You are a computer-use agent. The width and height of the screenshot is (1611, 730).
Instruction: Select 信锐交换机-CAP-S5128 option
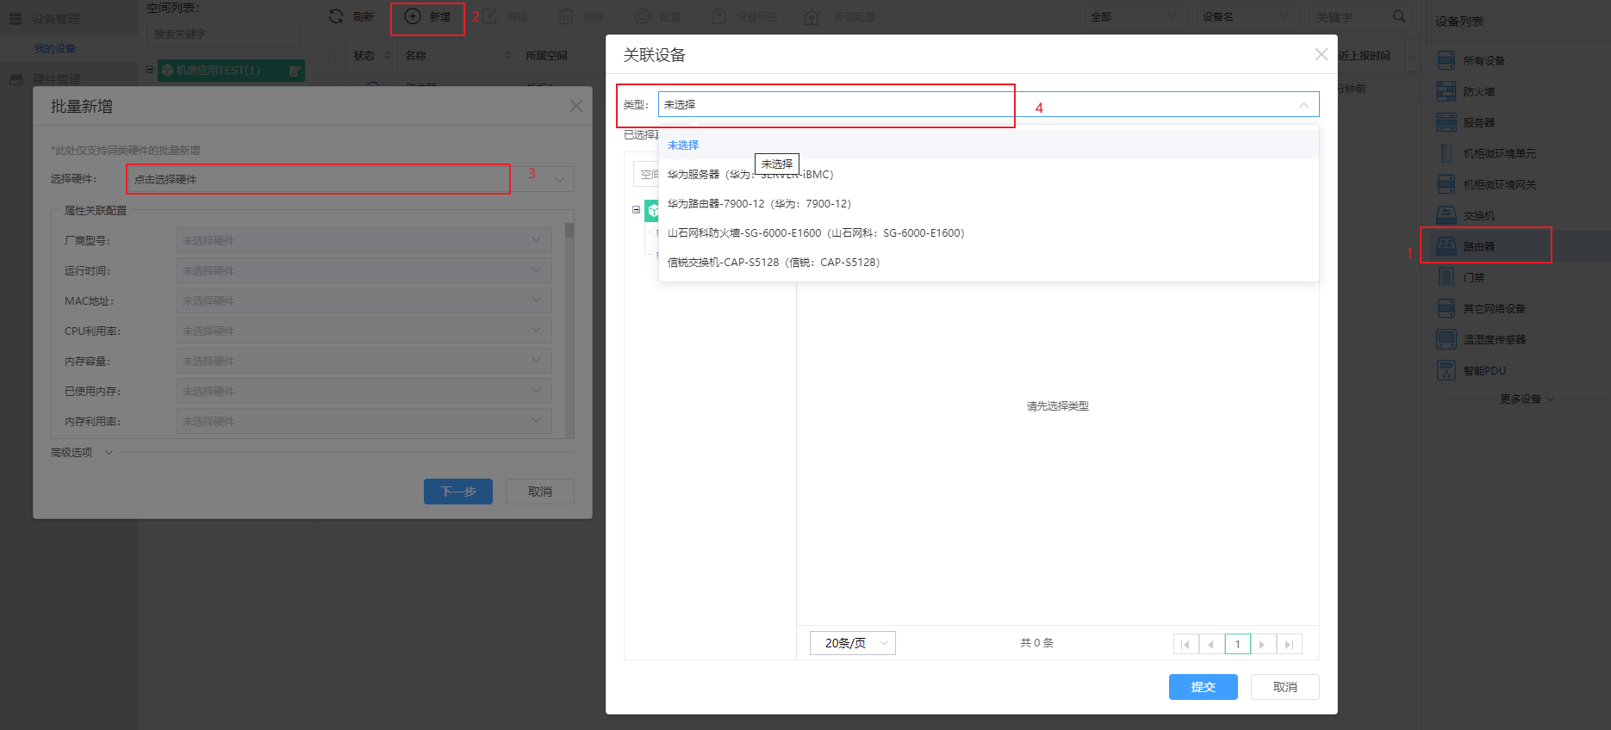(988, 262)
